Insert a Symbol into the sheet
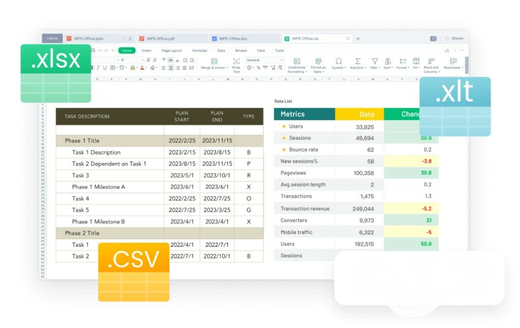520x328 pixels. coord(339,61)
